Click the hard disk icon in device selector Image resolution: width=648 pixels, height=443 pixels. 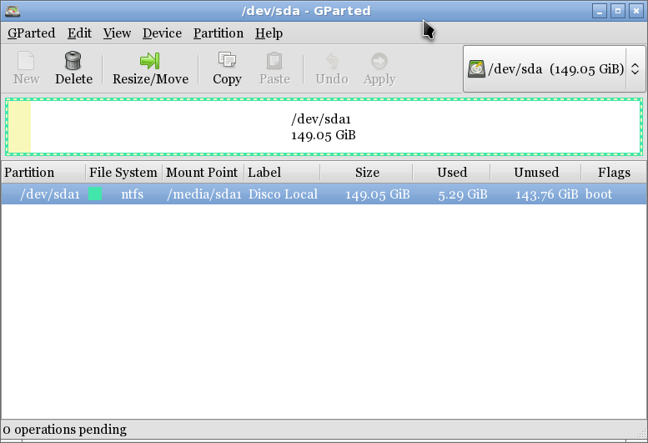click(476, 69)
